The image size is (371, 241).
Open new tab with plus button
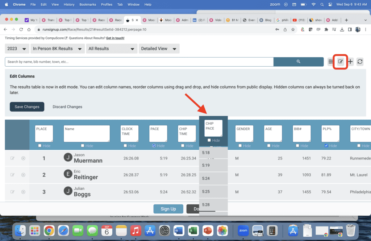346,20
